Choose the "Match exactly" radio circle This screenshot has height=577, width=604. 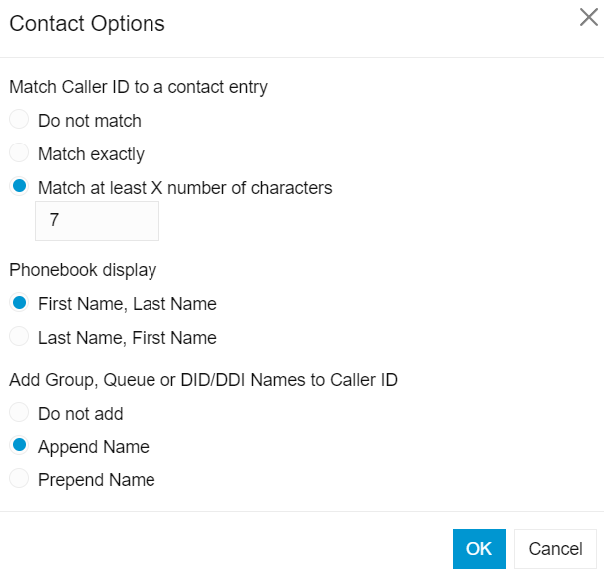(19, 152)
